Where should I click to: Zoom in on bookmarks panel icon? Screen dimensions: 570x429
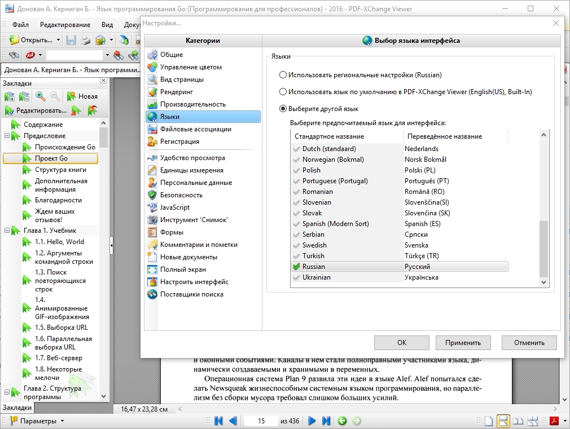coord(40,96)
